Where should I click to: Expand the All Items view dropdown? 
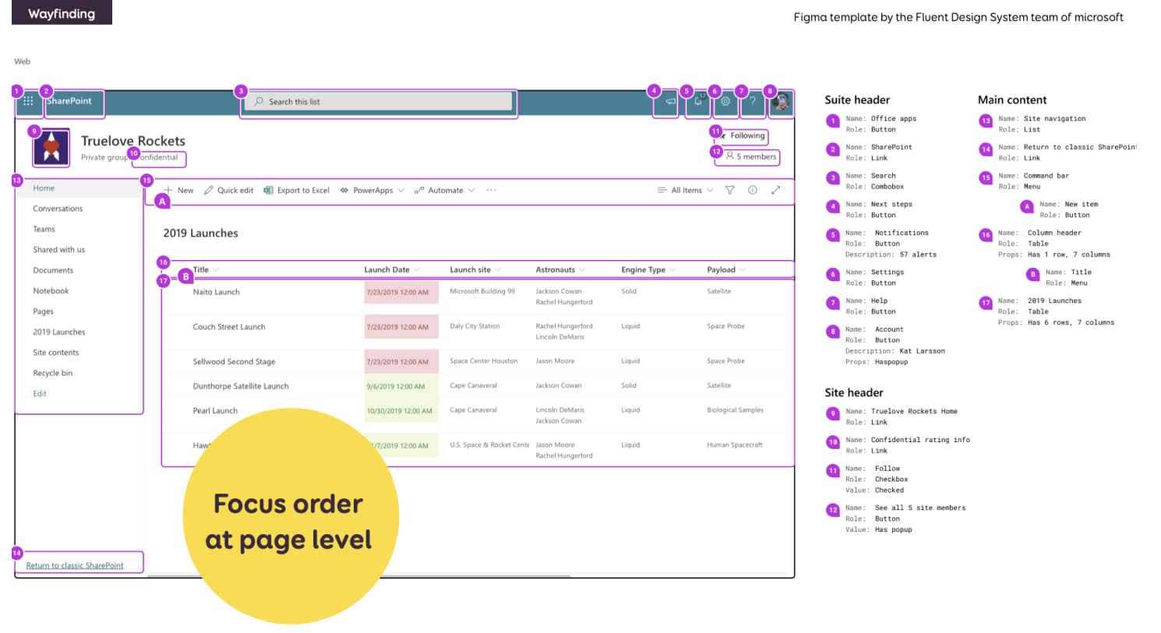(685, 190)
